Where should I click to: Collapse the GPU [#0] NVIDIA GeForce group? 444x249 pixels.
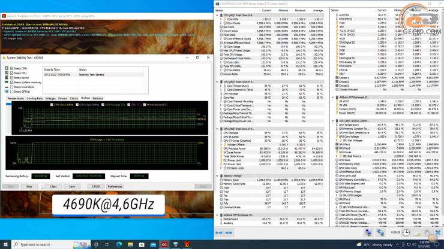pos(333,121)
